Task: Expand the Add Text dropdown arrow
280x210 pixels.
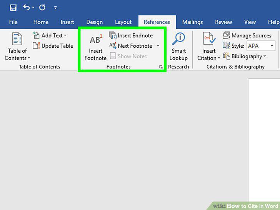Action: (65, 35)
